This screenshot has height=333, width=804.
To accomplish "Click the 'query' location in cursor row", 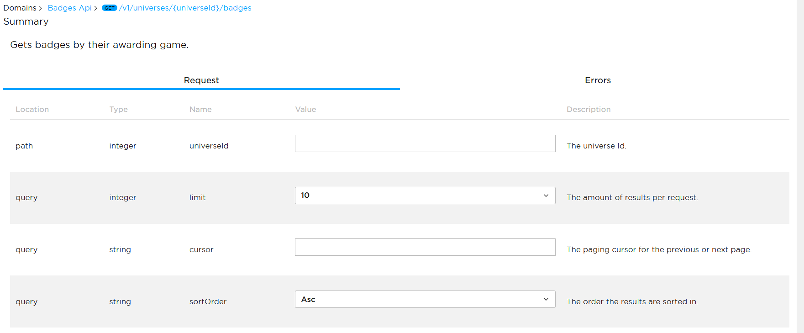I will coord(26,249).
